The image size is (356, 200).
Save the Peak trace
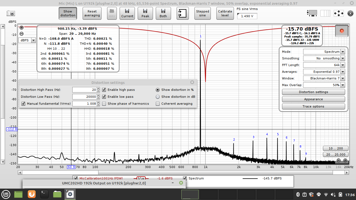pyautogui.click(x=145, y=13)
